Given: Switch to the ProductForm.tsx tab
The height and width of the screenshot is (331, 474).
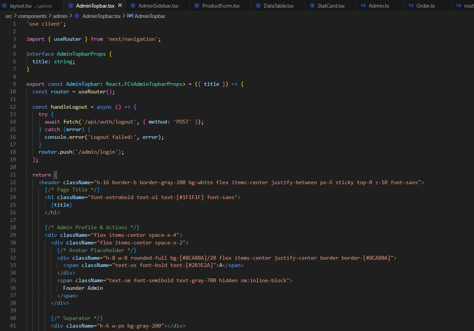Looking at the screenshot, I should [220, 6].
